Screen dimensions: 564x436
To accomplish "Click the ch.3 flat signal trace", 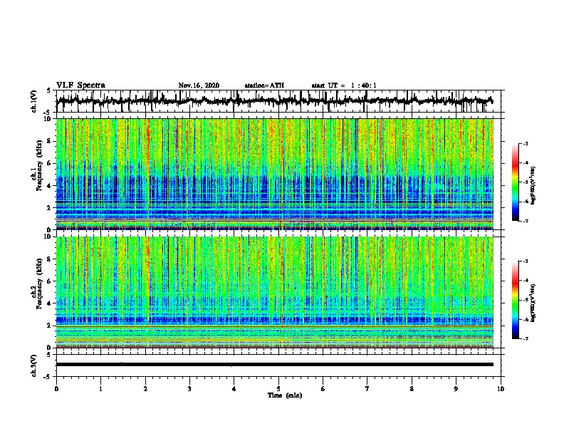I will click(274, 365).
